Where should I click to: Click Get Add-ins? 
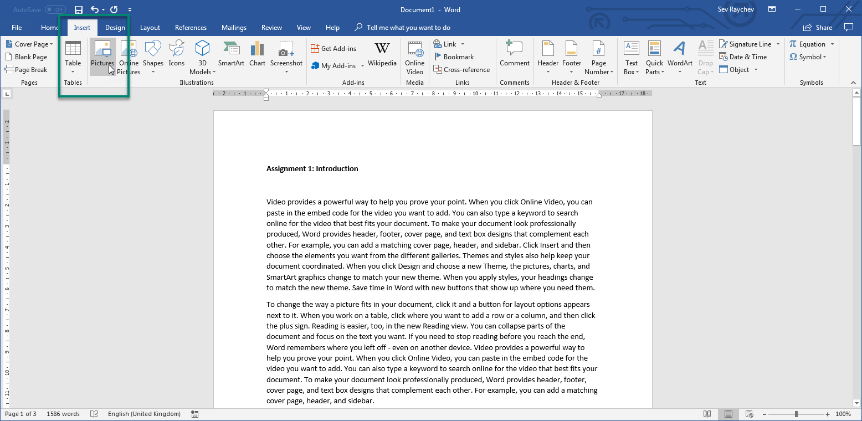334,49
